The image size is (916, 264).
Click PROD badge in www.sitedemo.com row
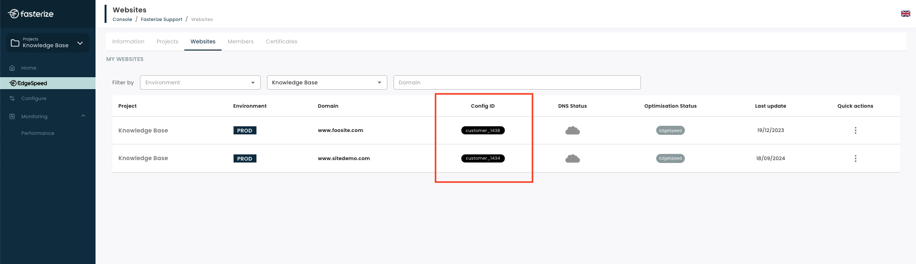(245, 159)
